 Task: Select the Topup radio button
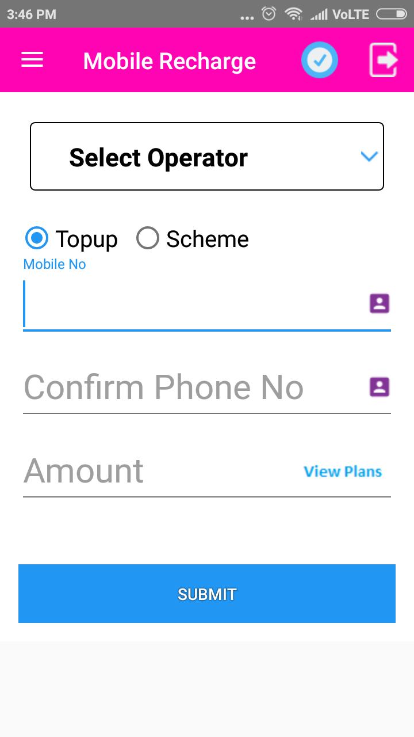(37, 238)
